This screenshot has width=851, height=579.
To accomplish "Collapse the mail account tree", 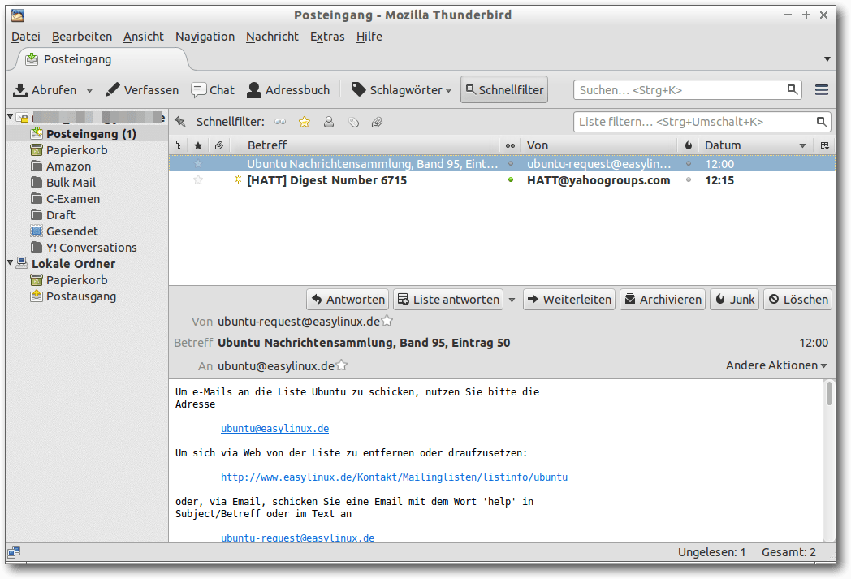I will (x=11, y=117).
